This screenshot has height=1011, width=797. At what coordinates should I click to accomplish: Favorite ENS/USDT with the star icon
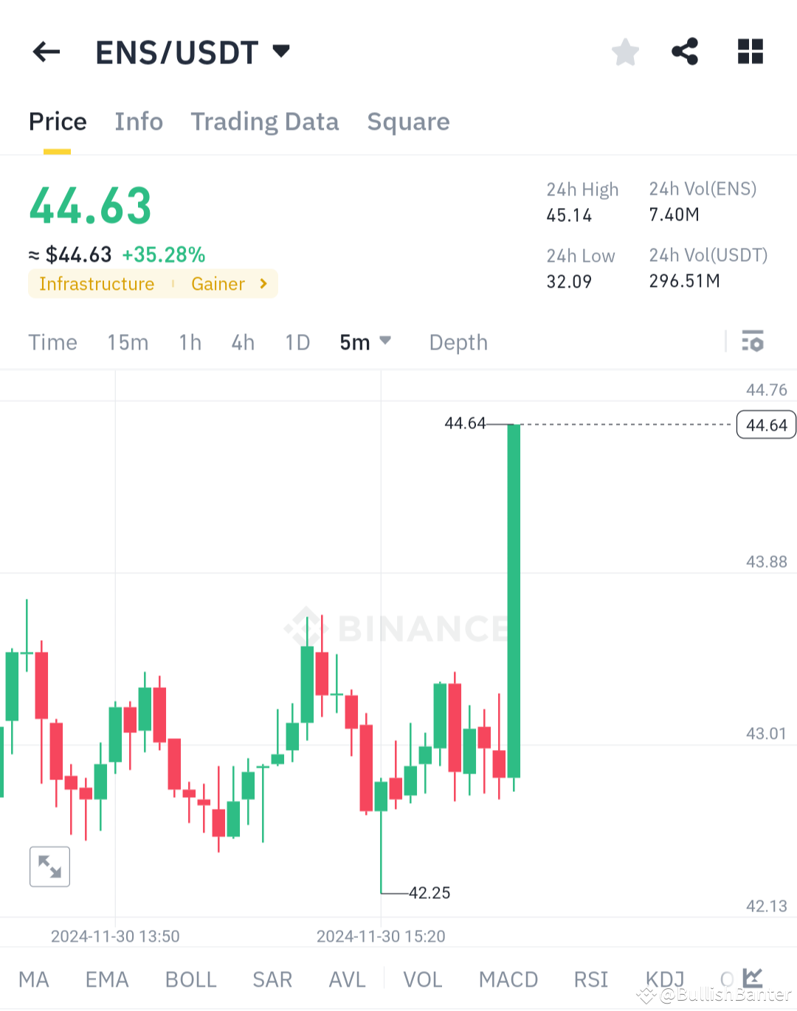point(625,52)
